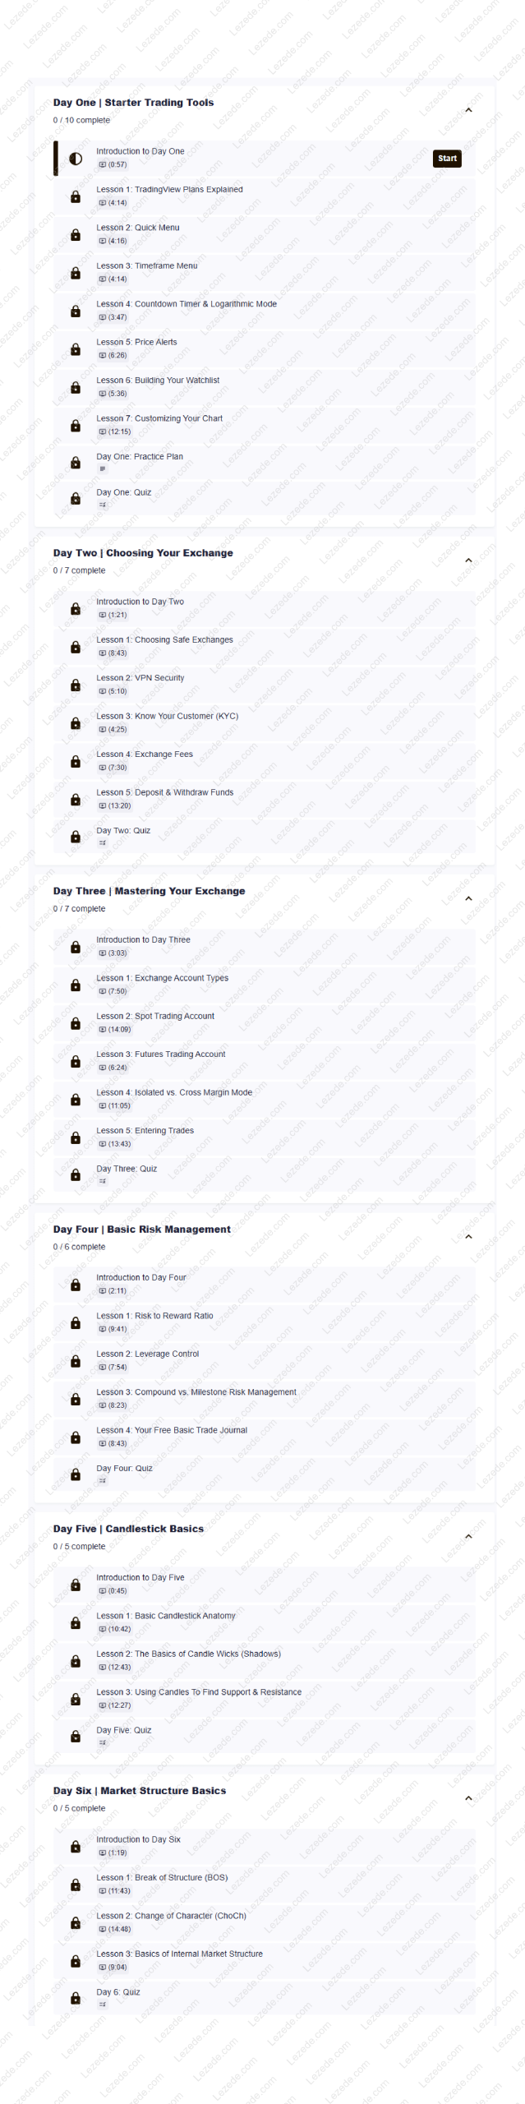This screenshot has width=525, height=2104.
Task: Click the lock icon beside Lesson 4: Exchange Fees
Action: (x=76, y=761)
